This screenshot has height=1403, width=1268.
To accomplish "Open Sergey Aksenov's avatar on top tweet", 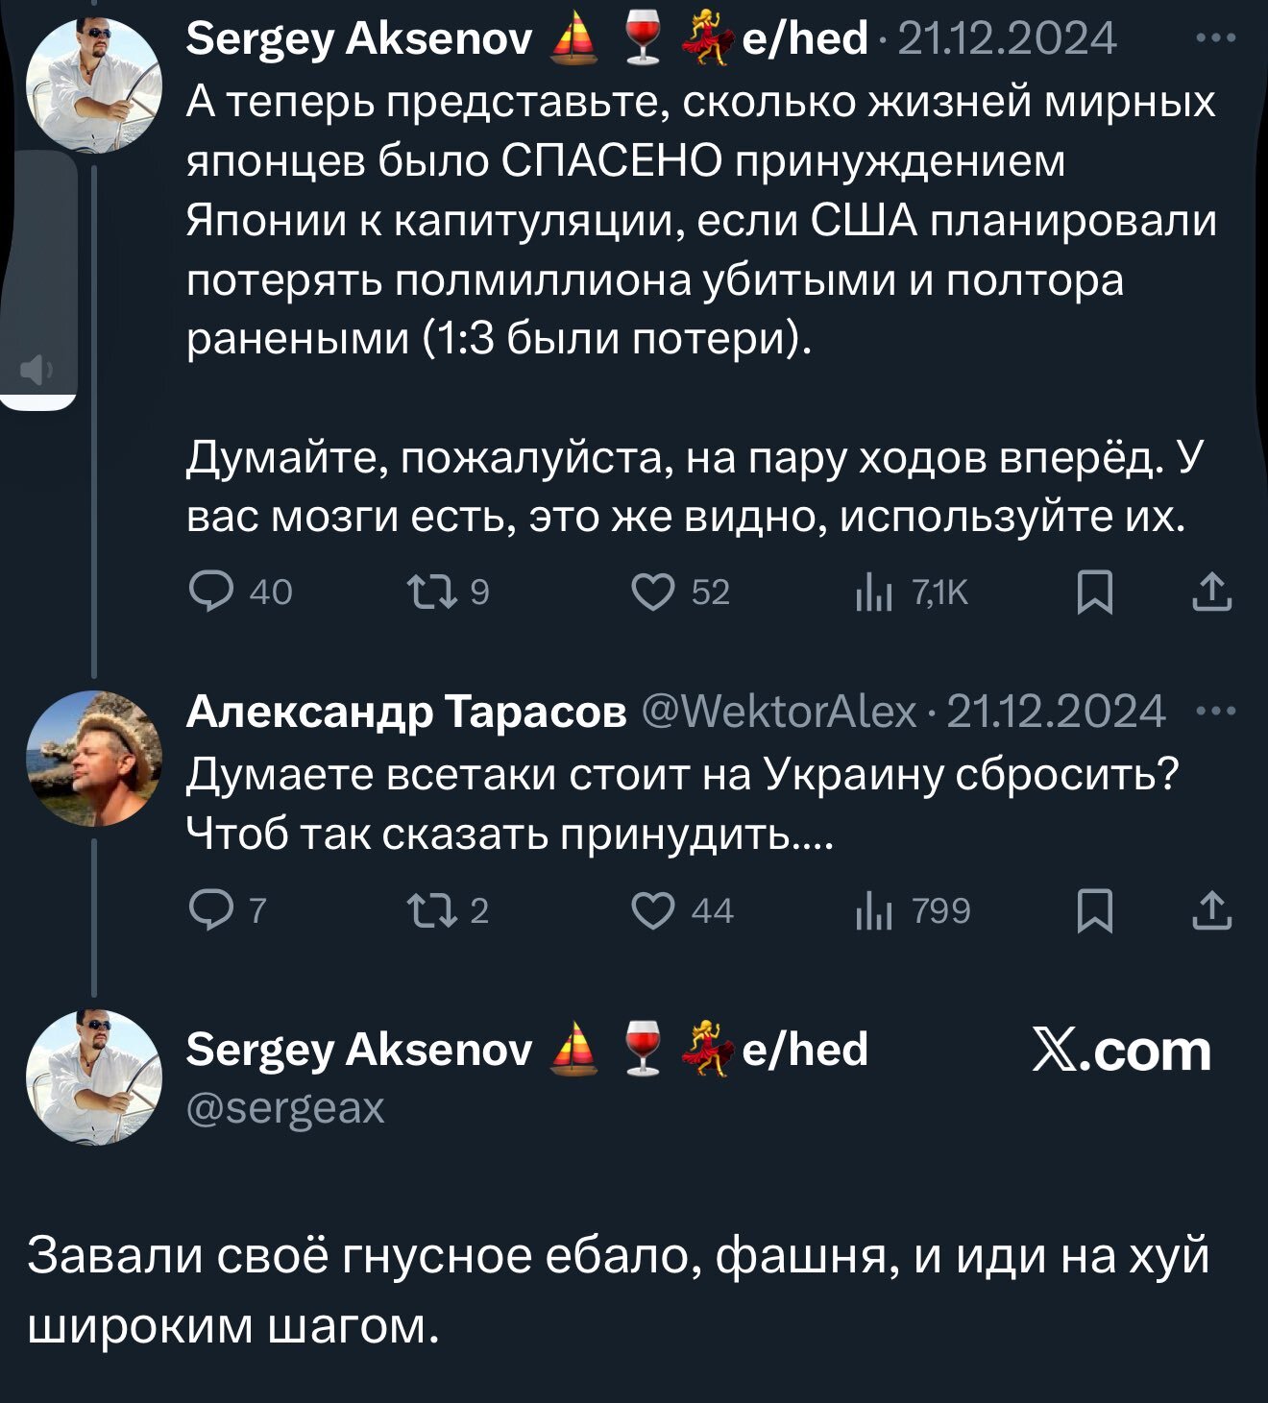I will tap(94, 86).
